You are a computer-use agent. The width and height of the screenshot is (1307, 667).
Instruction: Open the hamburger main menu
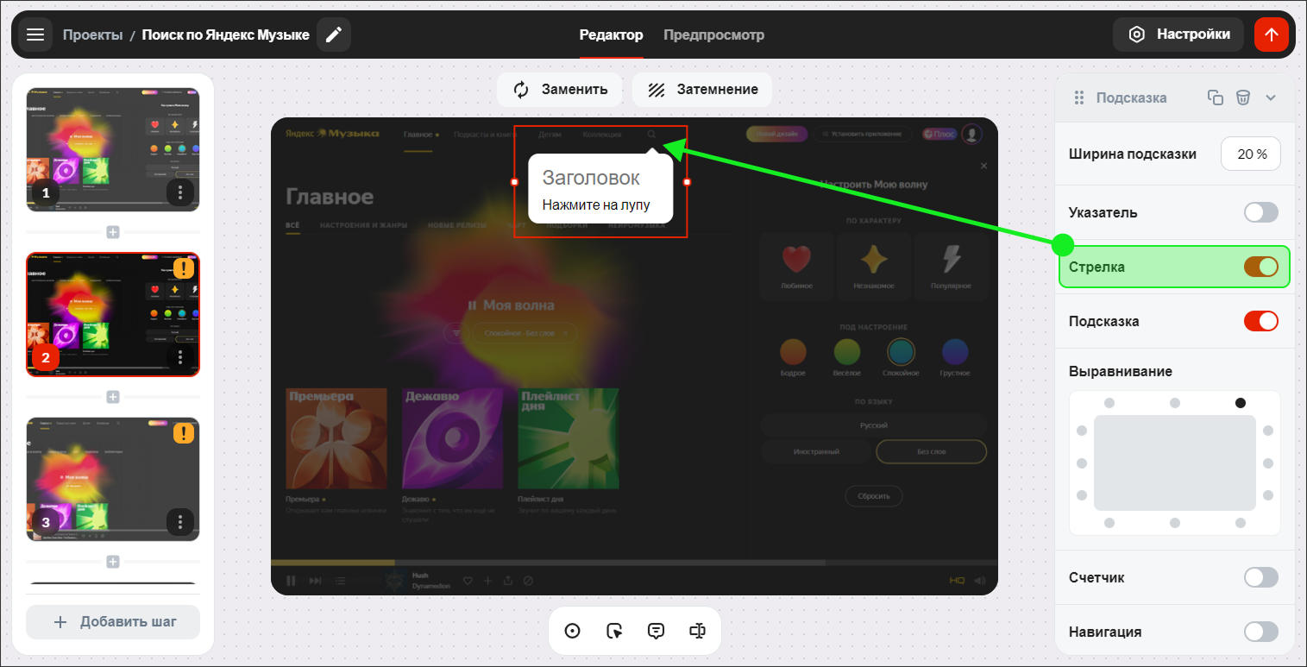pos(35,35)
